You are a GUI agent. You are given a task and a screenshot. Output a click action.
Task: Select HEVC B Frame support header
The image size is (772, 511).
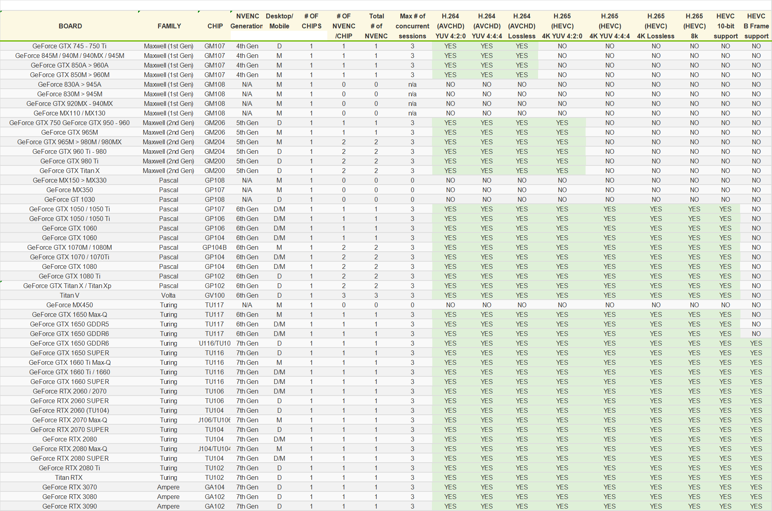click(x=756, y=26)
